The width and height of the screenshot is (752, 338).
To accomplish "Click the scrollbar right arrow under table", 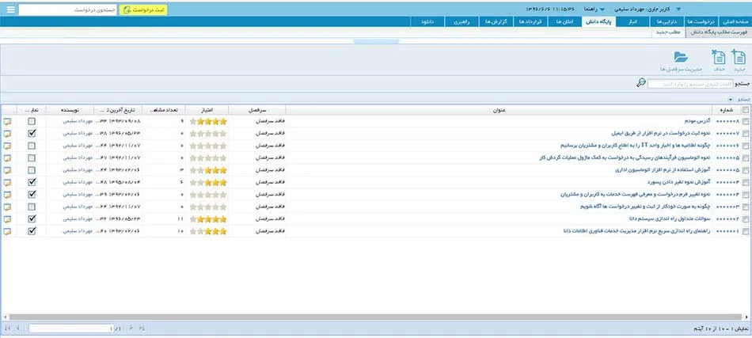I will coord(746,317).
